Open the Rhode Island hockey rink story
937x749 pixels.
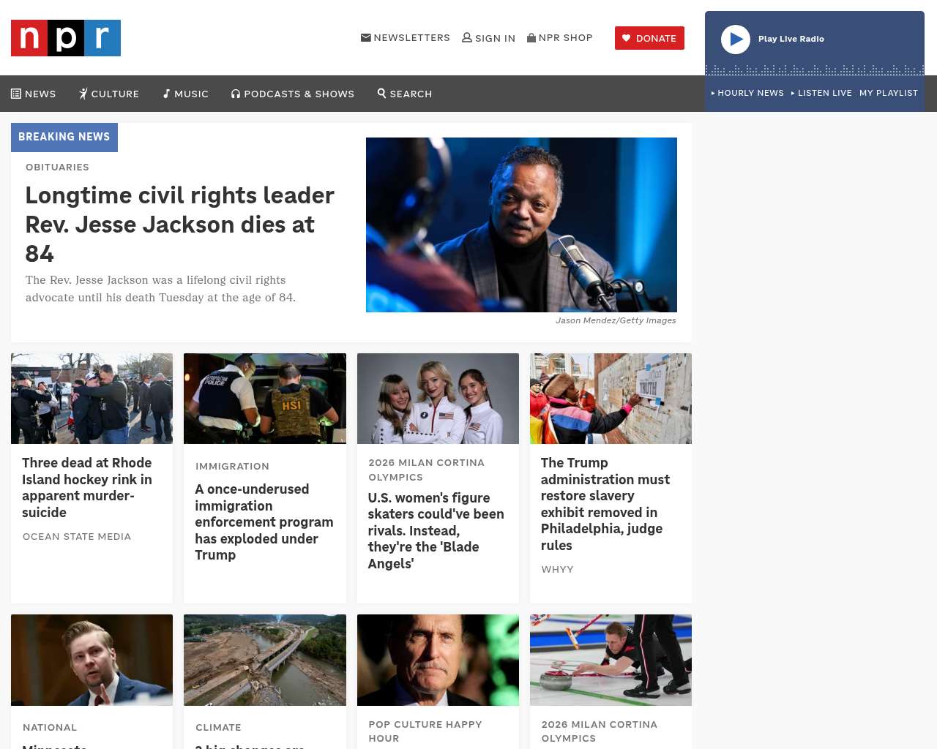87,488
